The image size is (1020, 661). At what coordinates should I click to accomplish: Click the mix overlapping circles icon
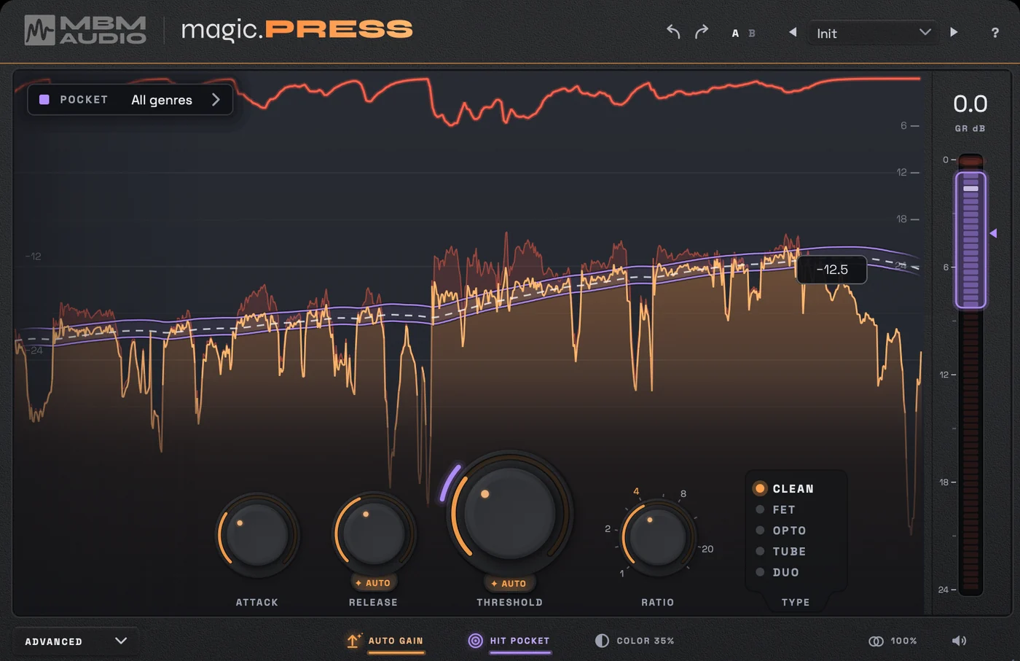(x=876, y=641)
